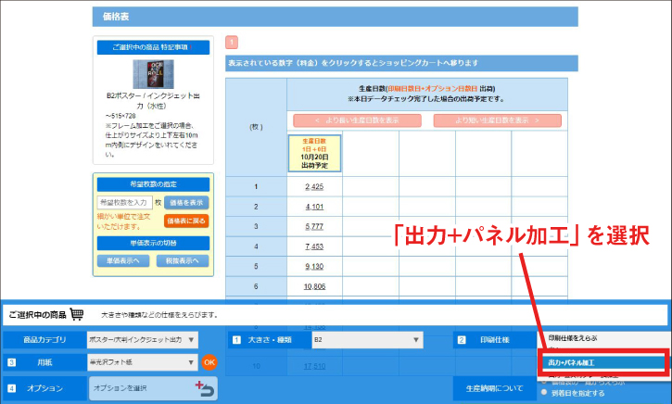The image size is (672, 404).
Task: Click price 9,130 for 5 sheets
Action: [x=314, y=267]
